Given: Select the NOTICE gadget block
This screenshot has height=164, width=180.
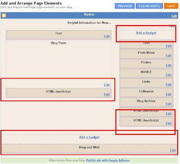Looking at the screenshot, I should [146, 73].
